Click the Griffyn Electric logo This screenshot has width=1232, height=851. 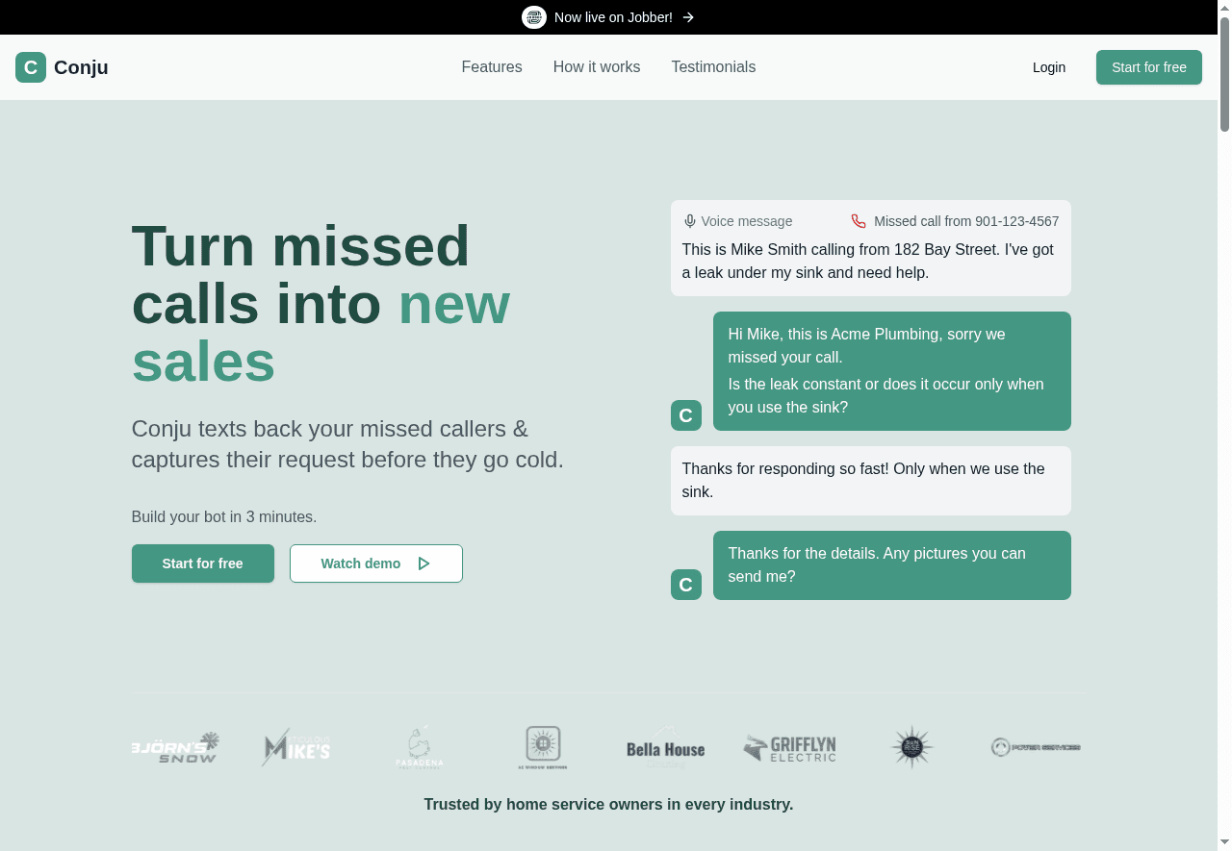coord(789,748)
